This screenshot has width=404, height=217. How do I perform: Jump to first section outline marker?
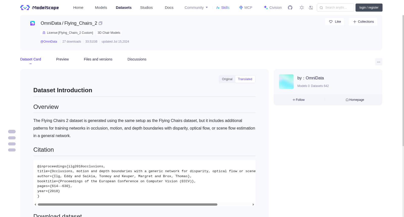point(12,132)
